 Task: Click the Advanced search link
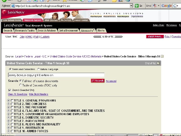pyautogui.click(x=111, y=81)
